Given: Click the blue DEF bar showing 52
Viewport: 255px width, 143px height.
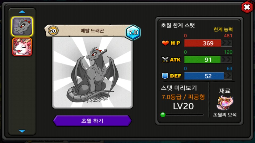Looking at the screenshot, I should [x=204, y=76].
